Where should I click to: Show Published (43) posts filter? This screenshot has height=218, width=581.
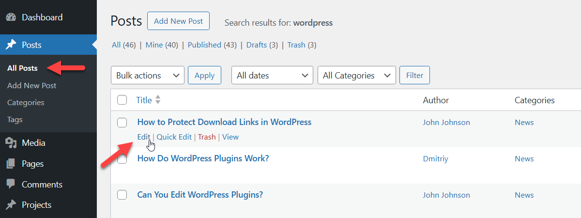coord(212,45)
